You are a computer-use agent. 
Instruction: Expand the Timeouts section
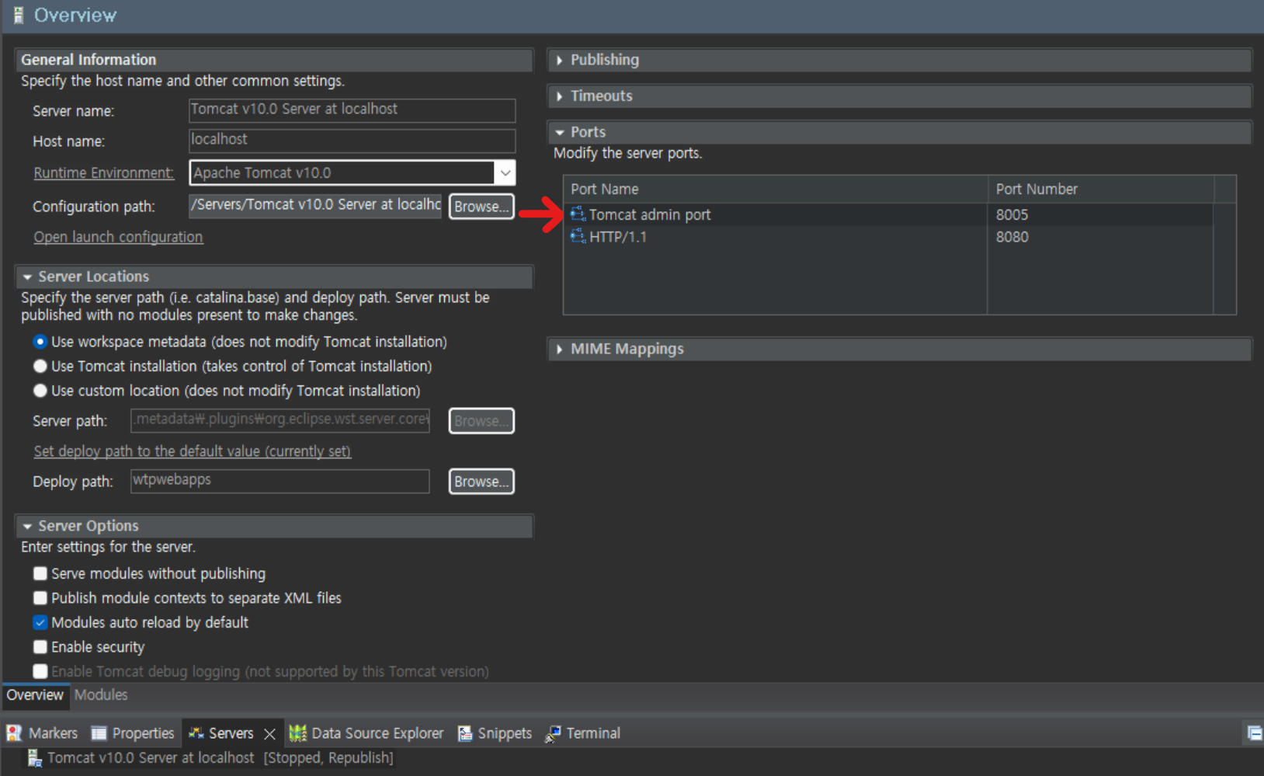point(559,96)
